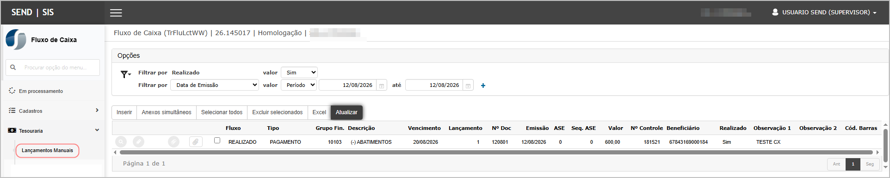Click the Inserir button
Viewport: 890px width, 178px height.
coord(124,112)
